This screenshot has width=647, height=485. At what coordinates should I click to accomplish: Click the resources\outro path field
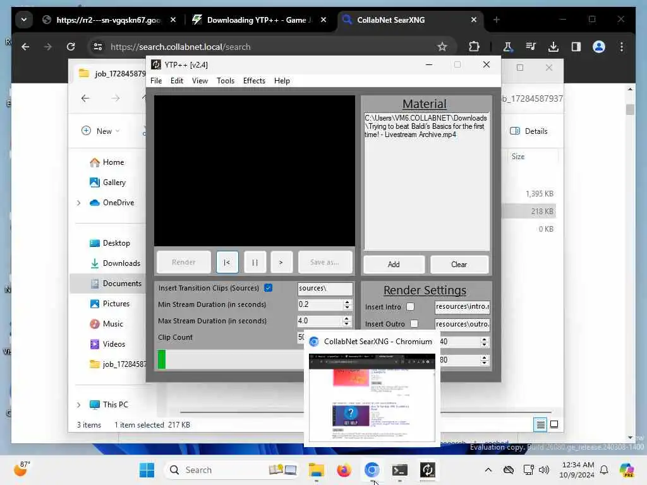coord(462,324)
